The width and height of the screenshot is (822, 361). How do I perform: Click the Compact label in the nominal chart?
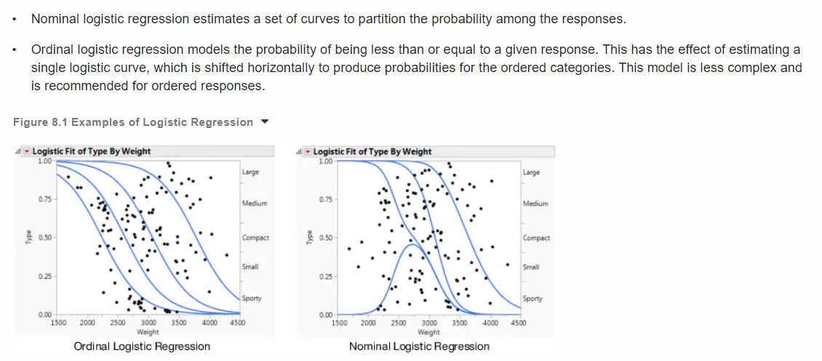click(x=536, y=238)
